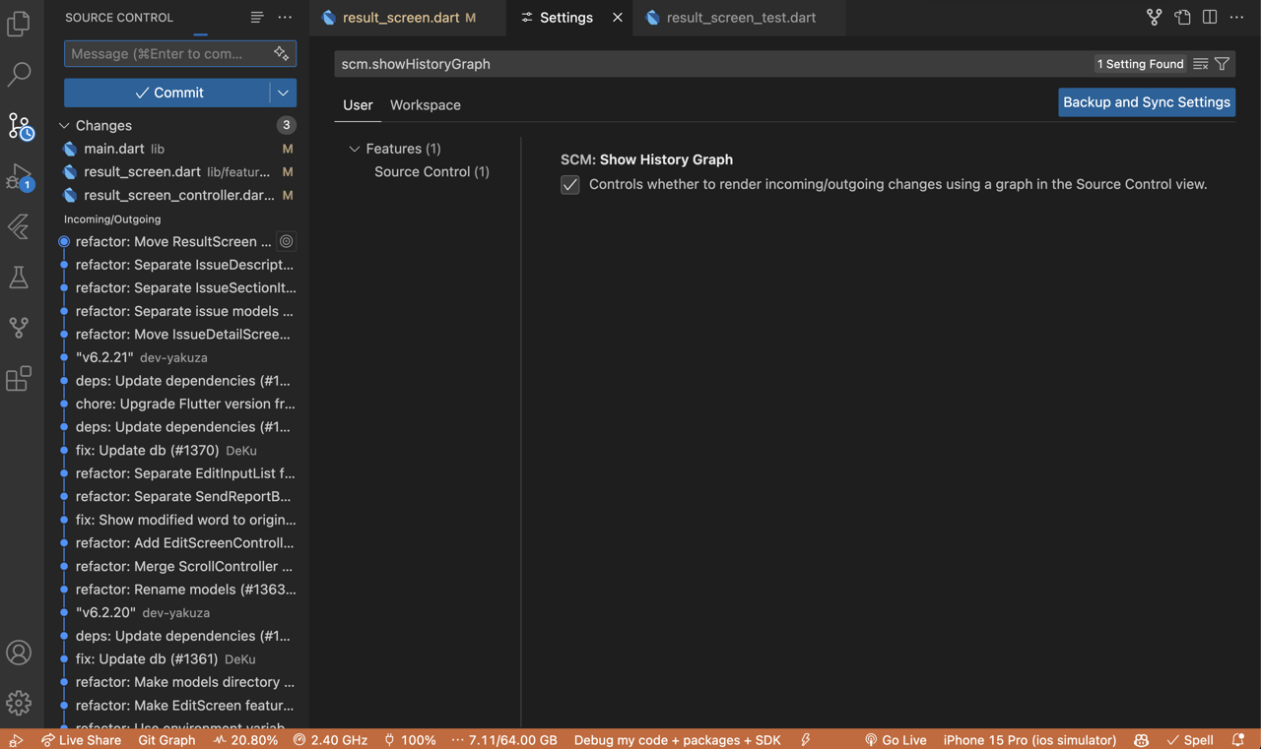Split the editor right
The height and width of the screenshot is (749, 1261).
coord(1210,17)
